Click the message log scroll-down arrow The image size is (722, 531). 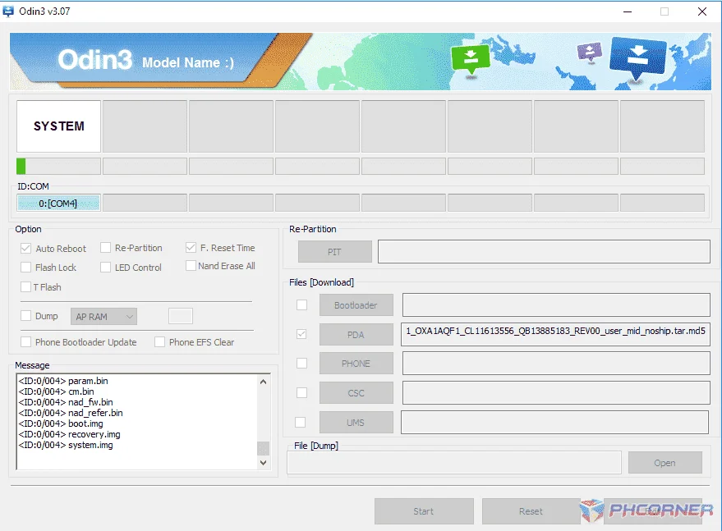click(263, 462)
